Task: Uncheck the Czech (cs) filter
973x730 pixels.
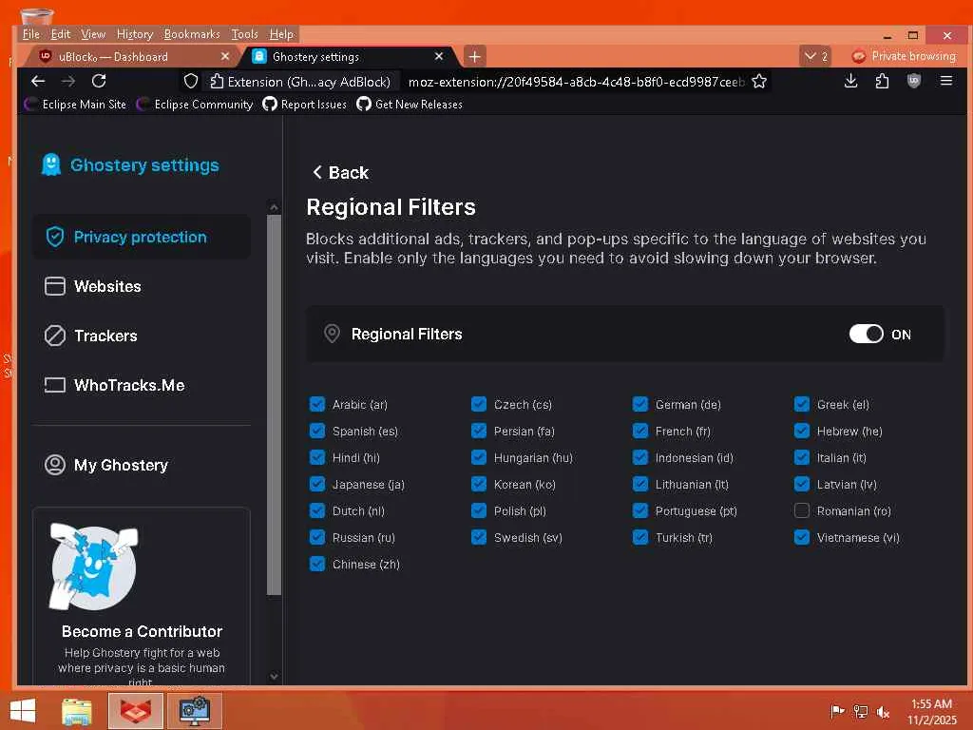Action: [x=479, y=405]
